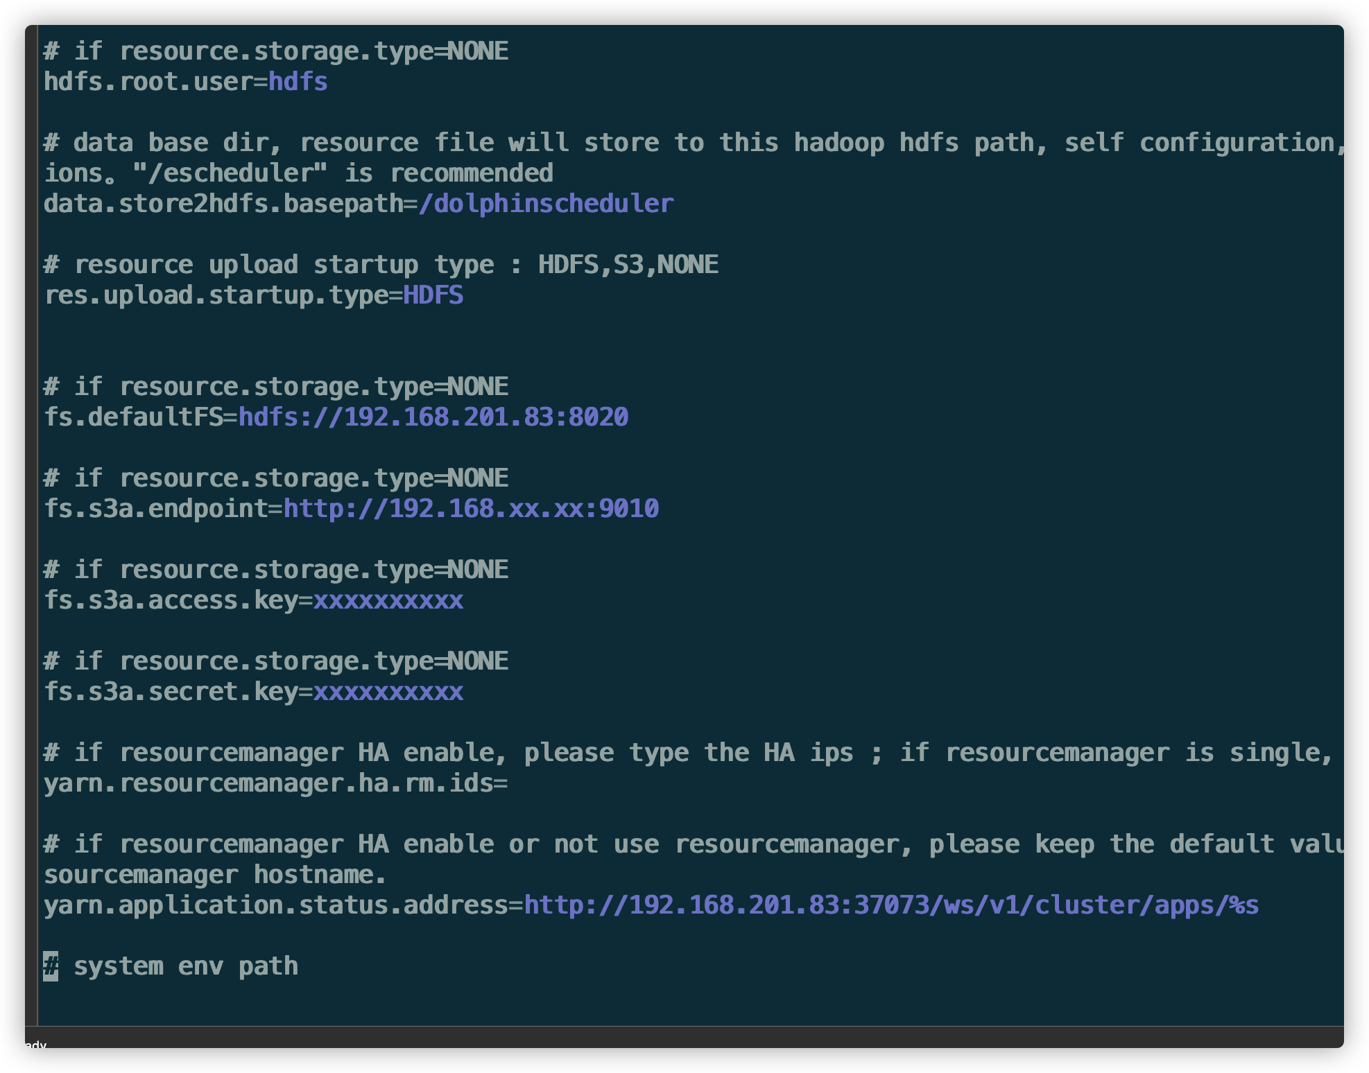
Task: Click the fs.s3a.endpoint property key
Action: point(155,509)
